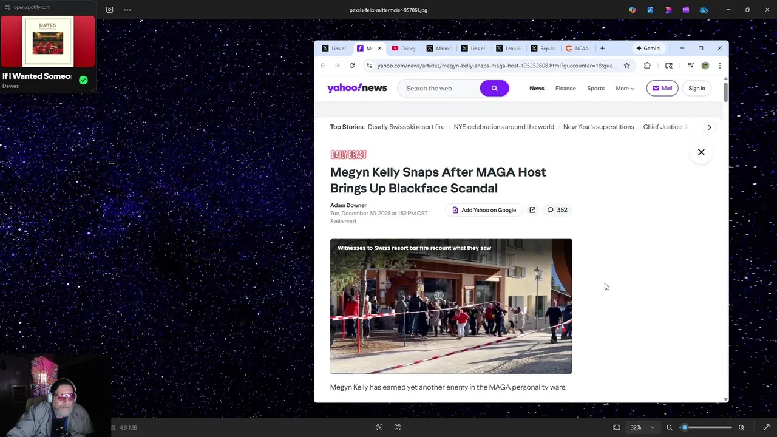
Task: Click the Dawes album cover on Spotify widget
Action: (x=48, y=41)
